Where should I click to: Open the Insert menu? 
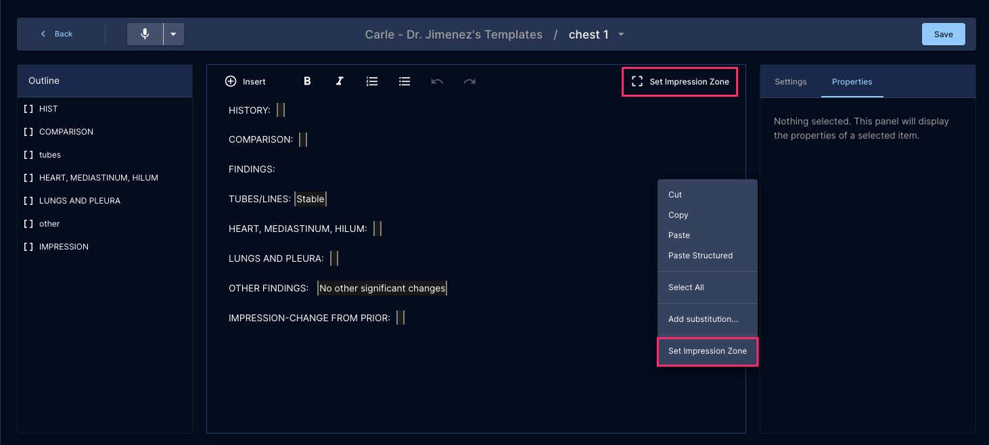(x=245, y=81)
